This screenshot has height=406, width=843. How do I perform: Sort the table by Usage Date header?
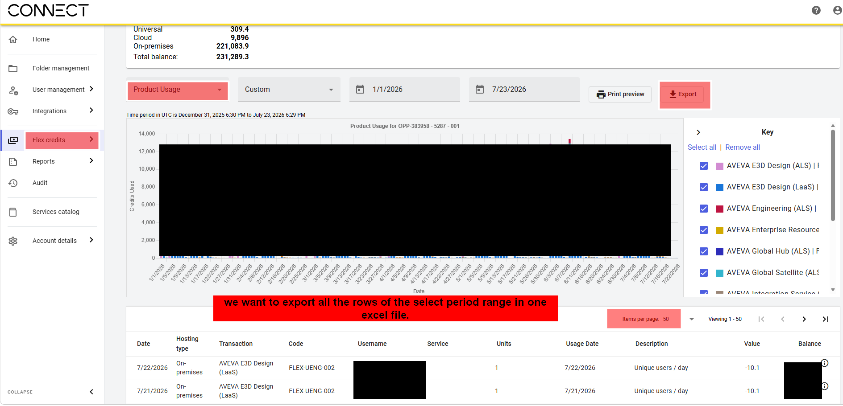[x=582, y=344]
